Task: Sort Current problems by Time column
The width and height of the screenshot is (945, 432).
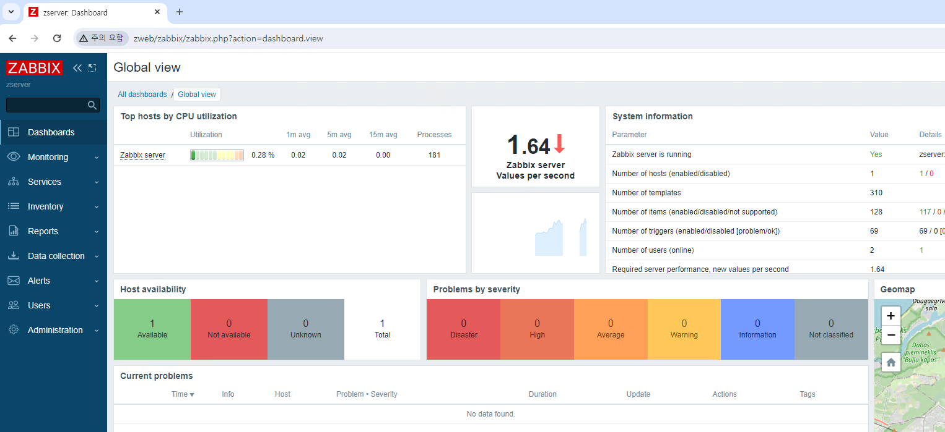Action: pyautogui.click(x=183, y=394)
